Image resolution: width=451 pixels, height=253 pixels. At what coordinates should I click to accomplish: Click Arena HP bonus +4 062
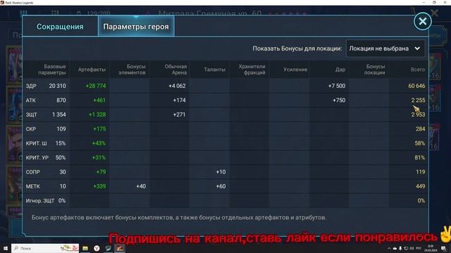pos(177,86)
